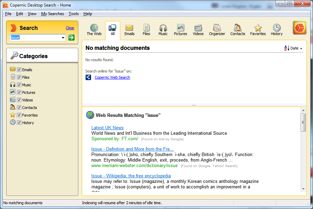Click the A-Z sort icon
This screenshot has width=313, height=209.
pos(287,48)
